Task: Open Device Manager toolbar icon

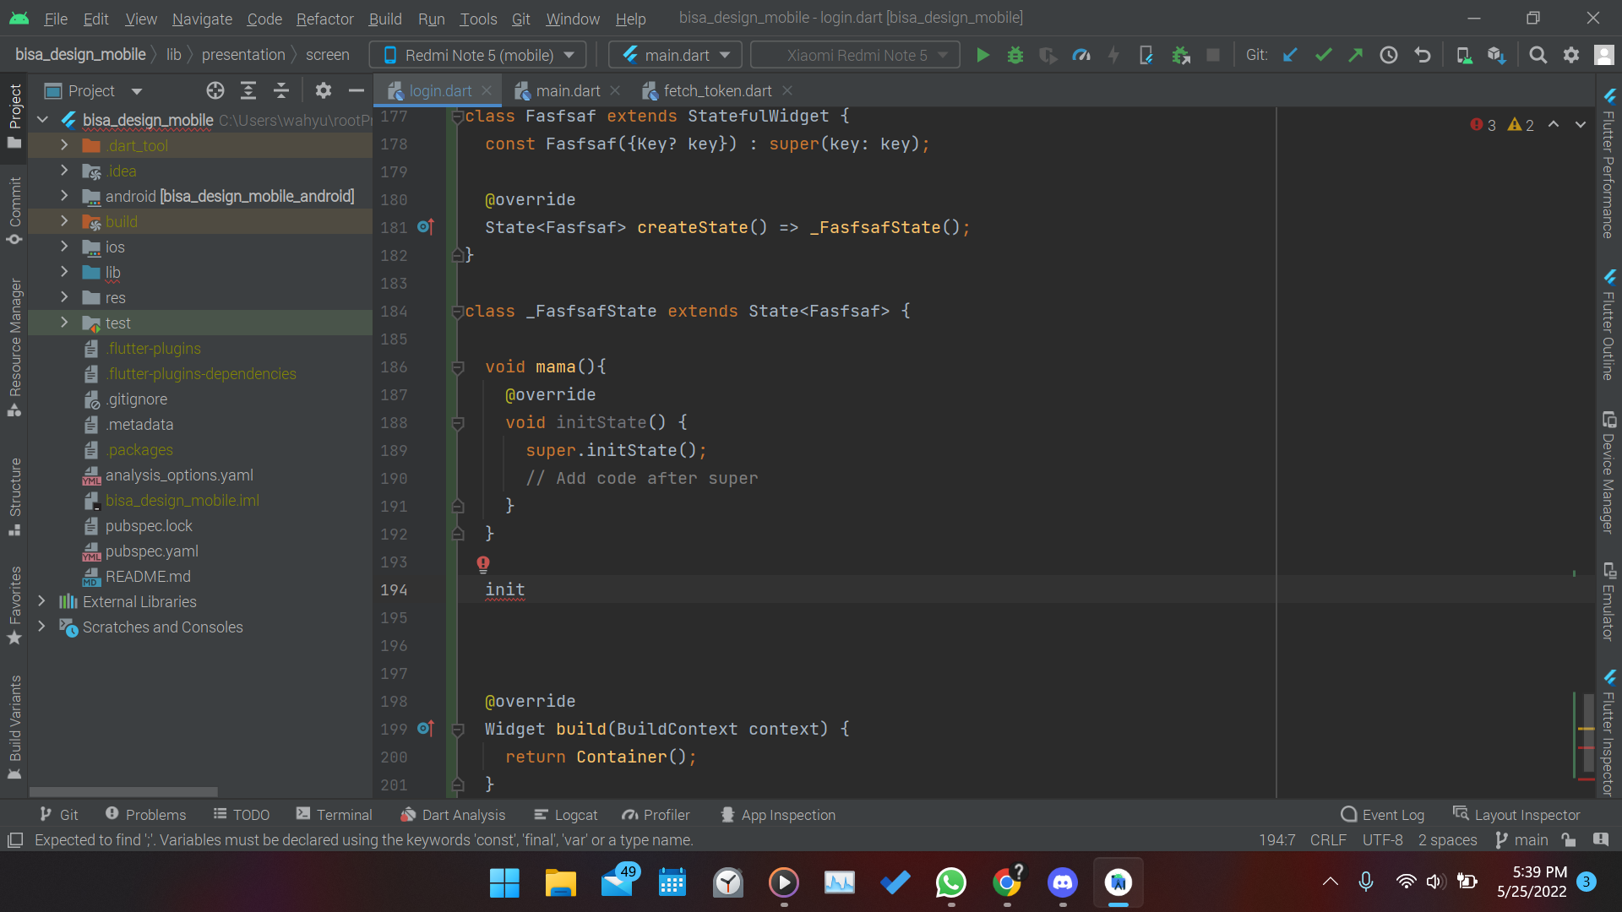Action: pos(1464,55)
